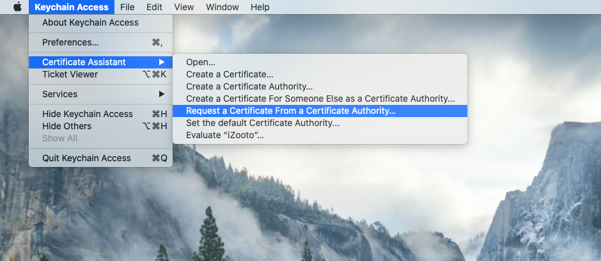
Task: Select Hide Others menu item
Action: (101, 126)
